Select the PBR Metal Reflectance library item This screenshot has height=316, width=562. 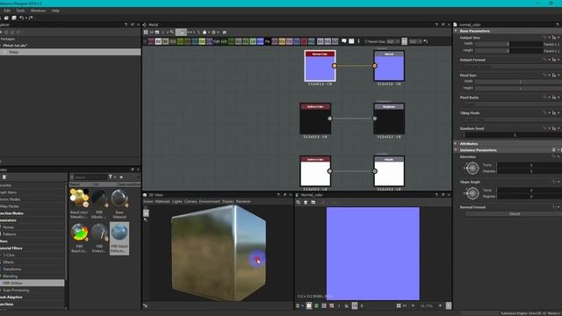[119, 238]
